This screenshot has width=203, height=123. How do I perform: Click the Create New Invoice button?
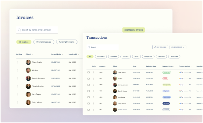pyautogui.click(x=134, y=30)
